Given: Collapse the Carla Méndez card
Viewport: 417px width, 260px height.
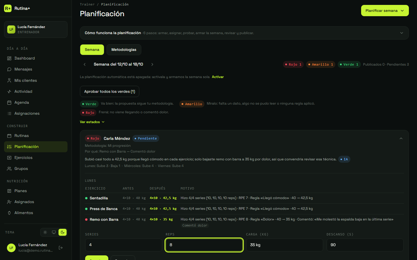Looking at the screenshot, I should click(401, 138).
